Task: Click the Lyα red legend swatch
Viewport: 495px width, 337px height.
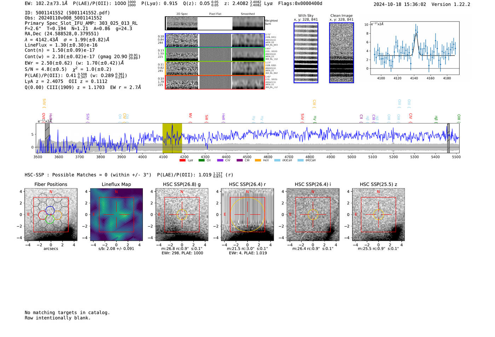Action: point(182,161)
